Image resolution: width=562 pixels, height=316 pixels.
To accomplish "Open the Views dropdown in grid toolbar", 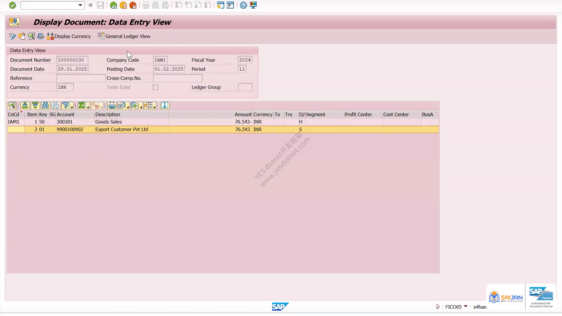I will point(124,106).
